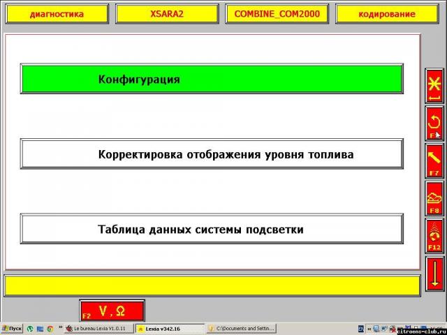Screen dimensions: 447x335
Task: Click the F7 diagonal arrow icon
Action: [x=434, y=161]
